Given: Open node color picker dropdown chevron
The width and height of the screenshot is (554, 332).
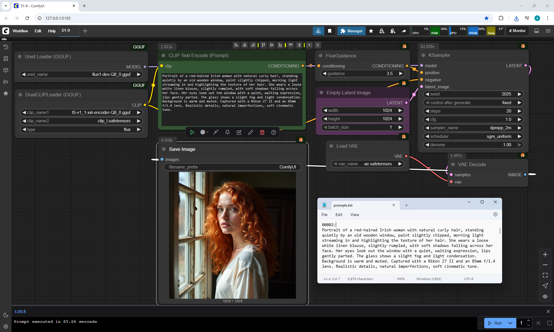Looking at the screenshot, I should coord(207,132).
